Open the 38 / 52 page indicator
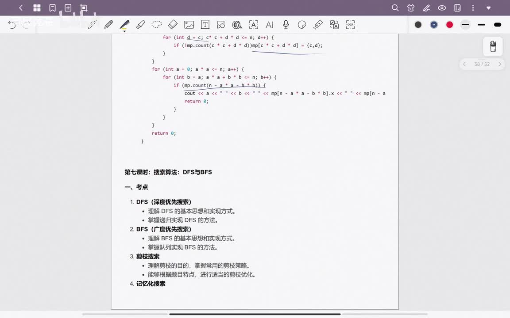Viewport: 510px width, 318px height. [482, 64]
